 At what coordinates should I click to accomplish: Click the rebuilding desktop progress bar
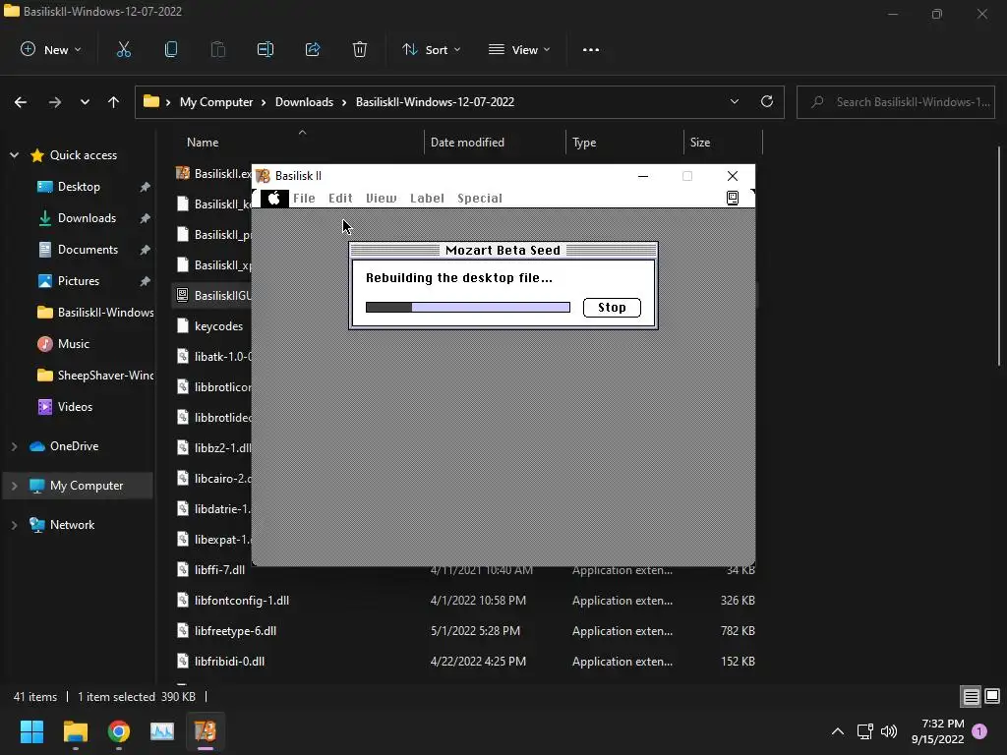pos(467,308)
